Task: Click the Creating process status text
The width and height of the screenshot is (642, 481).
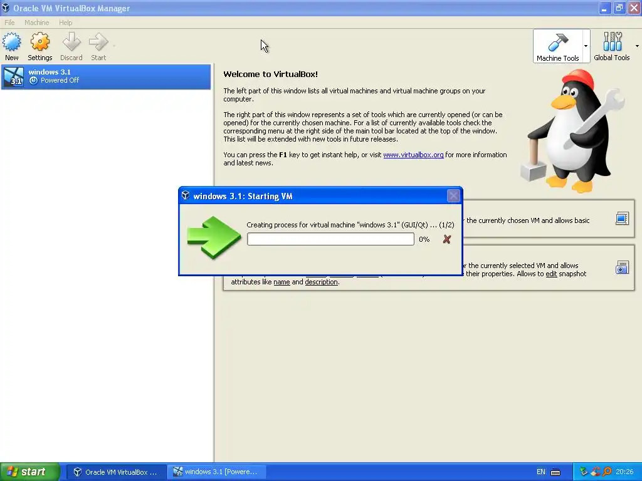Action: pos(350,225)
